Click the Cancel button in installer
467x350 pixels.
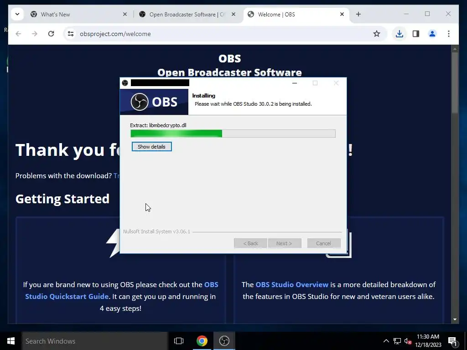pyautogui.click(x=323, y=243)
